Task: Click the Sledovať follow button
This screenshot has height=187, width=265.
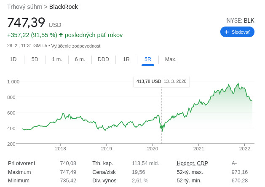Action: 237,32
